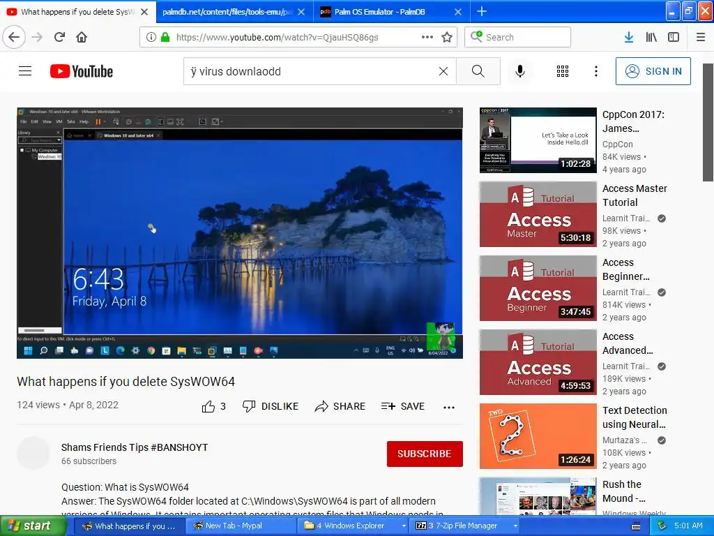Clear the YouTube search text
714x536 pixels.
coord(443,71)
